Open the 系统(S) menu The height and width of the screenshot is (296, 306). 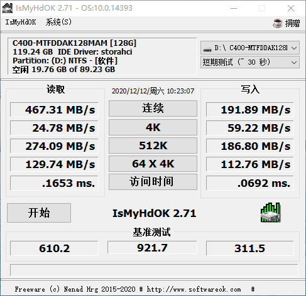click(x=58, y=22)
